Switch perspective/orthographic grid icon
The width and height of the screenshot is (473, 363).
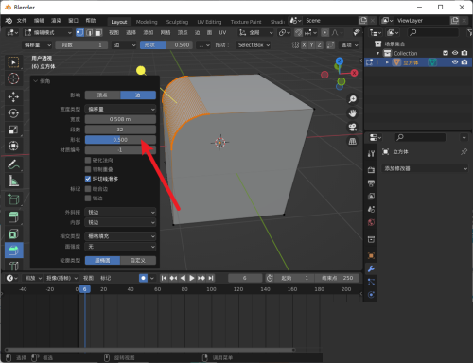pos(353,142)
